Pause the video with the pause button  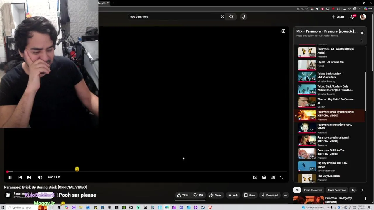tap(10, 177)
